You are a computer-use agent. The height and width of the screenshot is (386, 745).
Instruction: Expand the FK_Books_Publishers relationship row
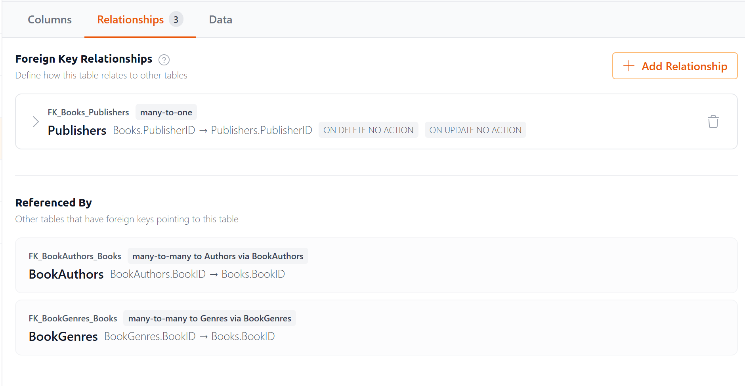tap(36, 122)
